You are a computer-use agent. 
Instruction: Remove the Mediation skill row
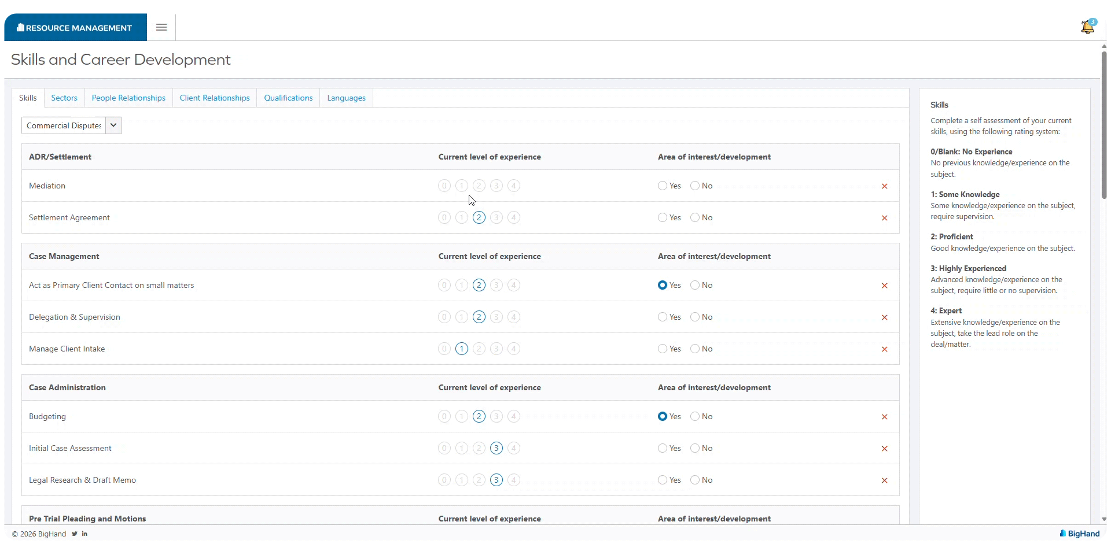[884, 186]
